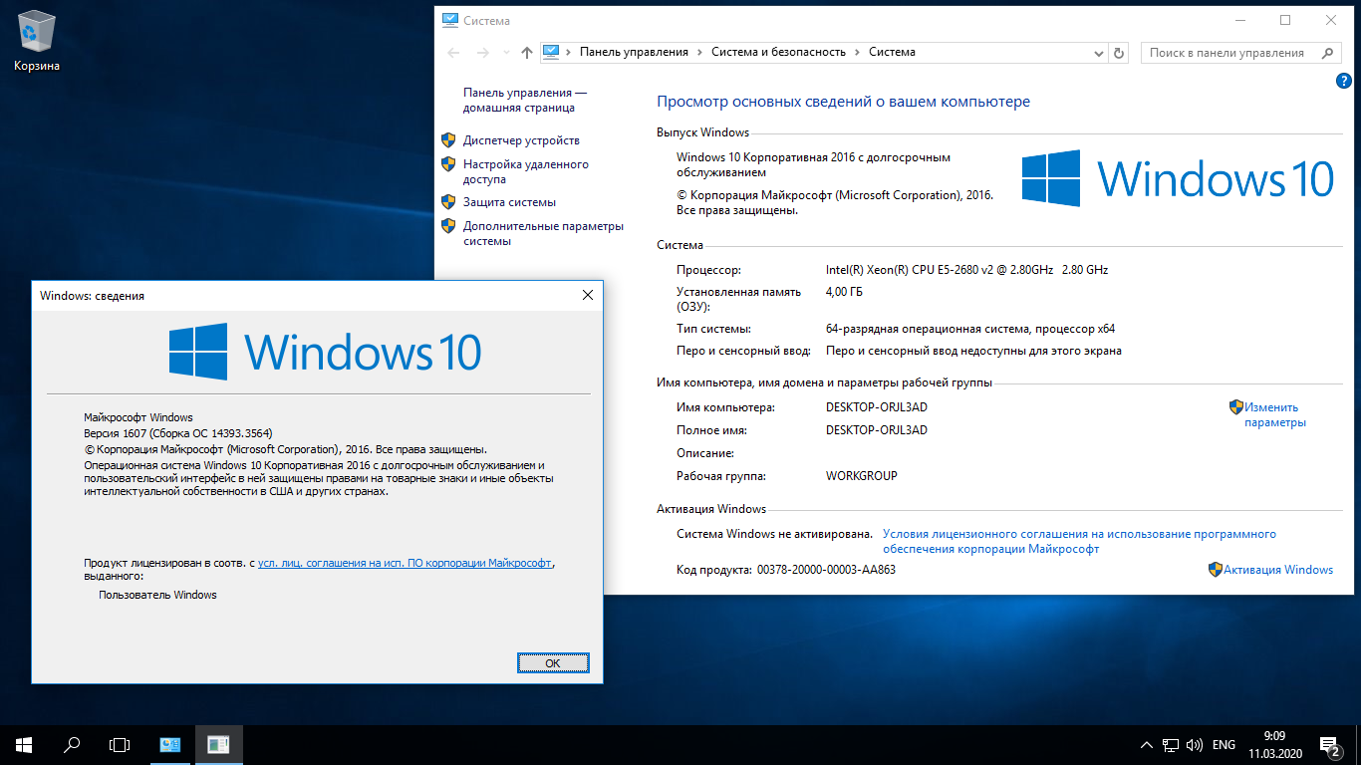This screenshot has height=765, width=1361.
Task: Select Система Windows не активирована text
Action: pos(774,535)
